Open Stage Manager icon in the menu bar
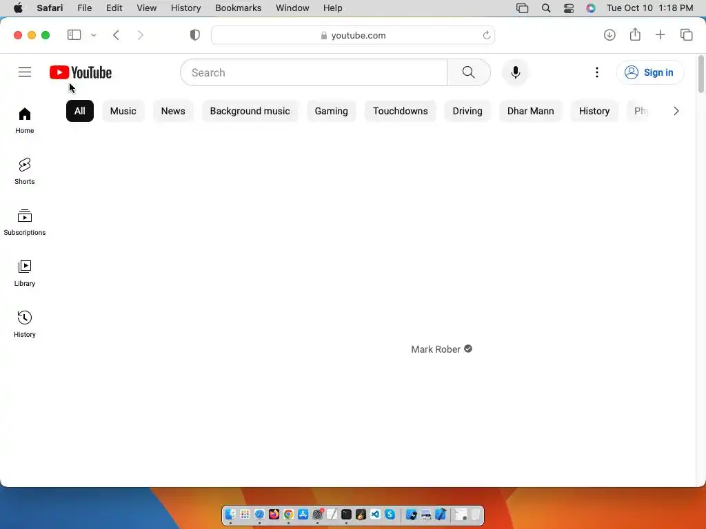 523,8
